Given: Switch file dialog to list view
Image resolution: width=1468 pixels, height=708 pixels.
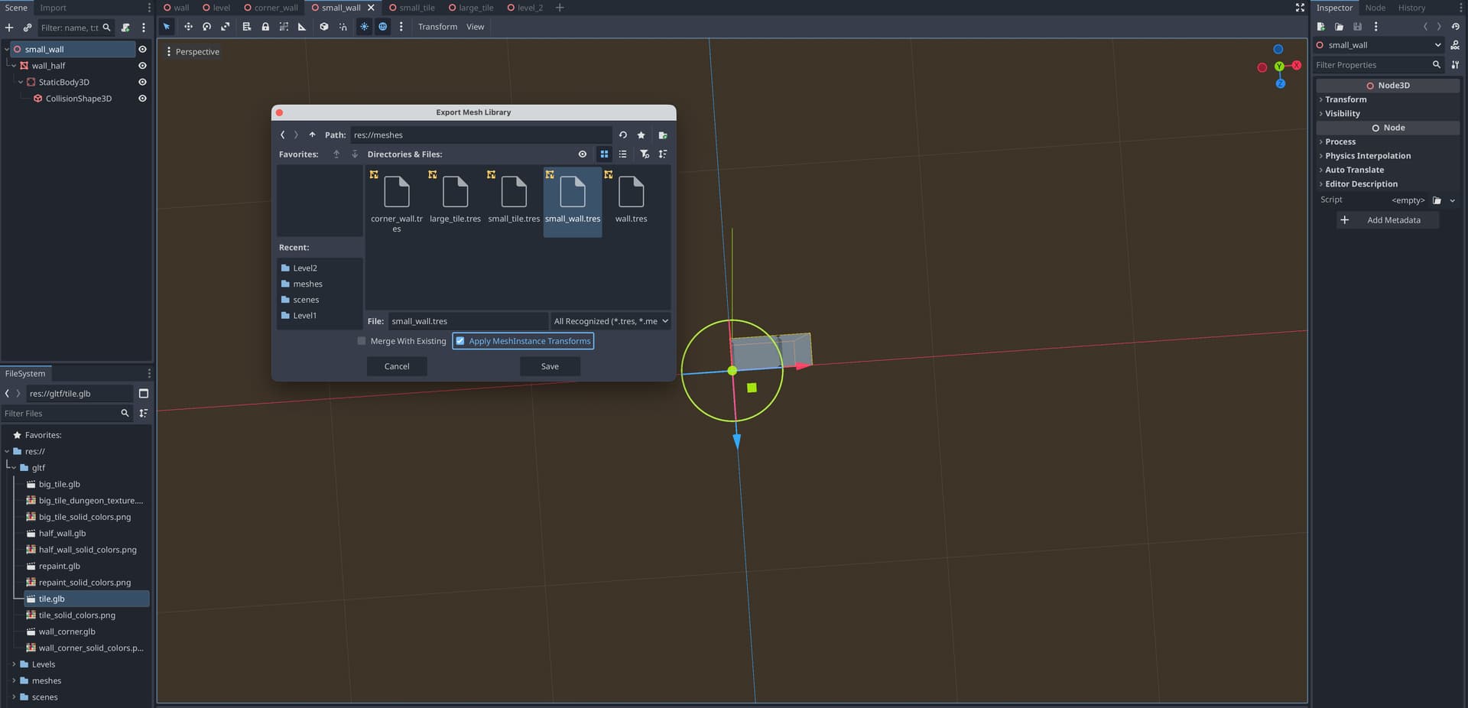Looking at the screenshot, I should click(x=623, y=154).
